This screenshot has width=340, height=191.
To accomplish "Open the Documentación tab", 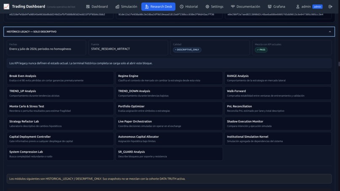I will (245, 6).
